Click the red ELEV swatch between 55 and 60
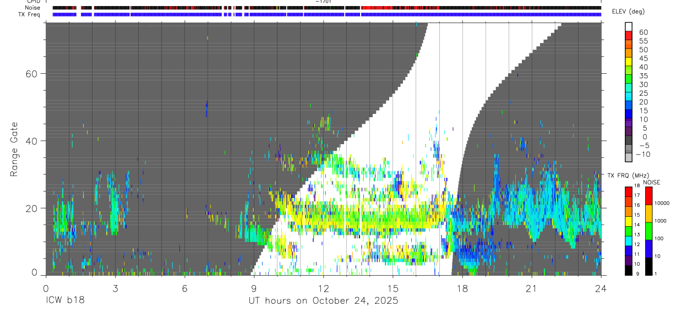Viewport: 676px width, 312px height. click(629, 35)
